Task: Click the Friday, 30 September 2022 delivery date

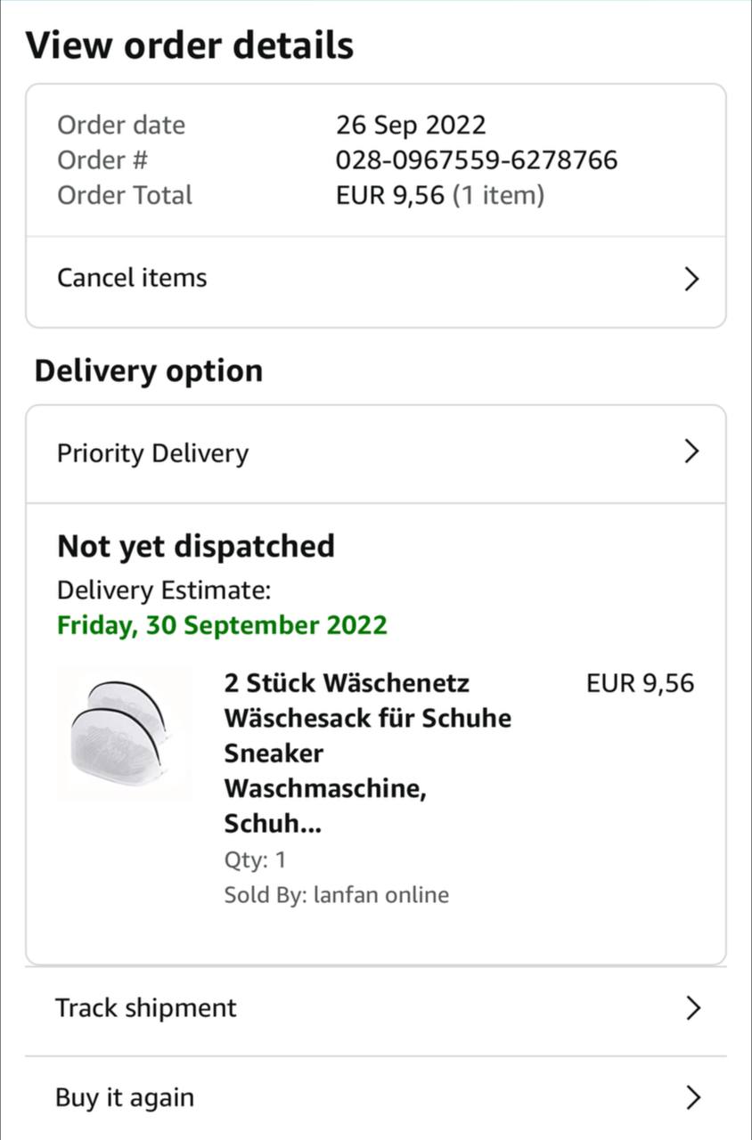Action: click(x=222, y=625)
